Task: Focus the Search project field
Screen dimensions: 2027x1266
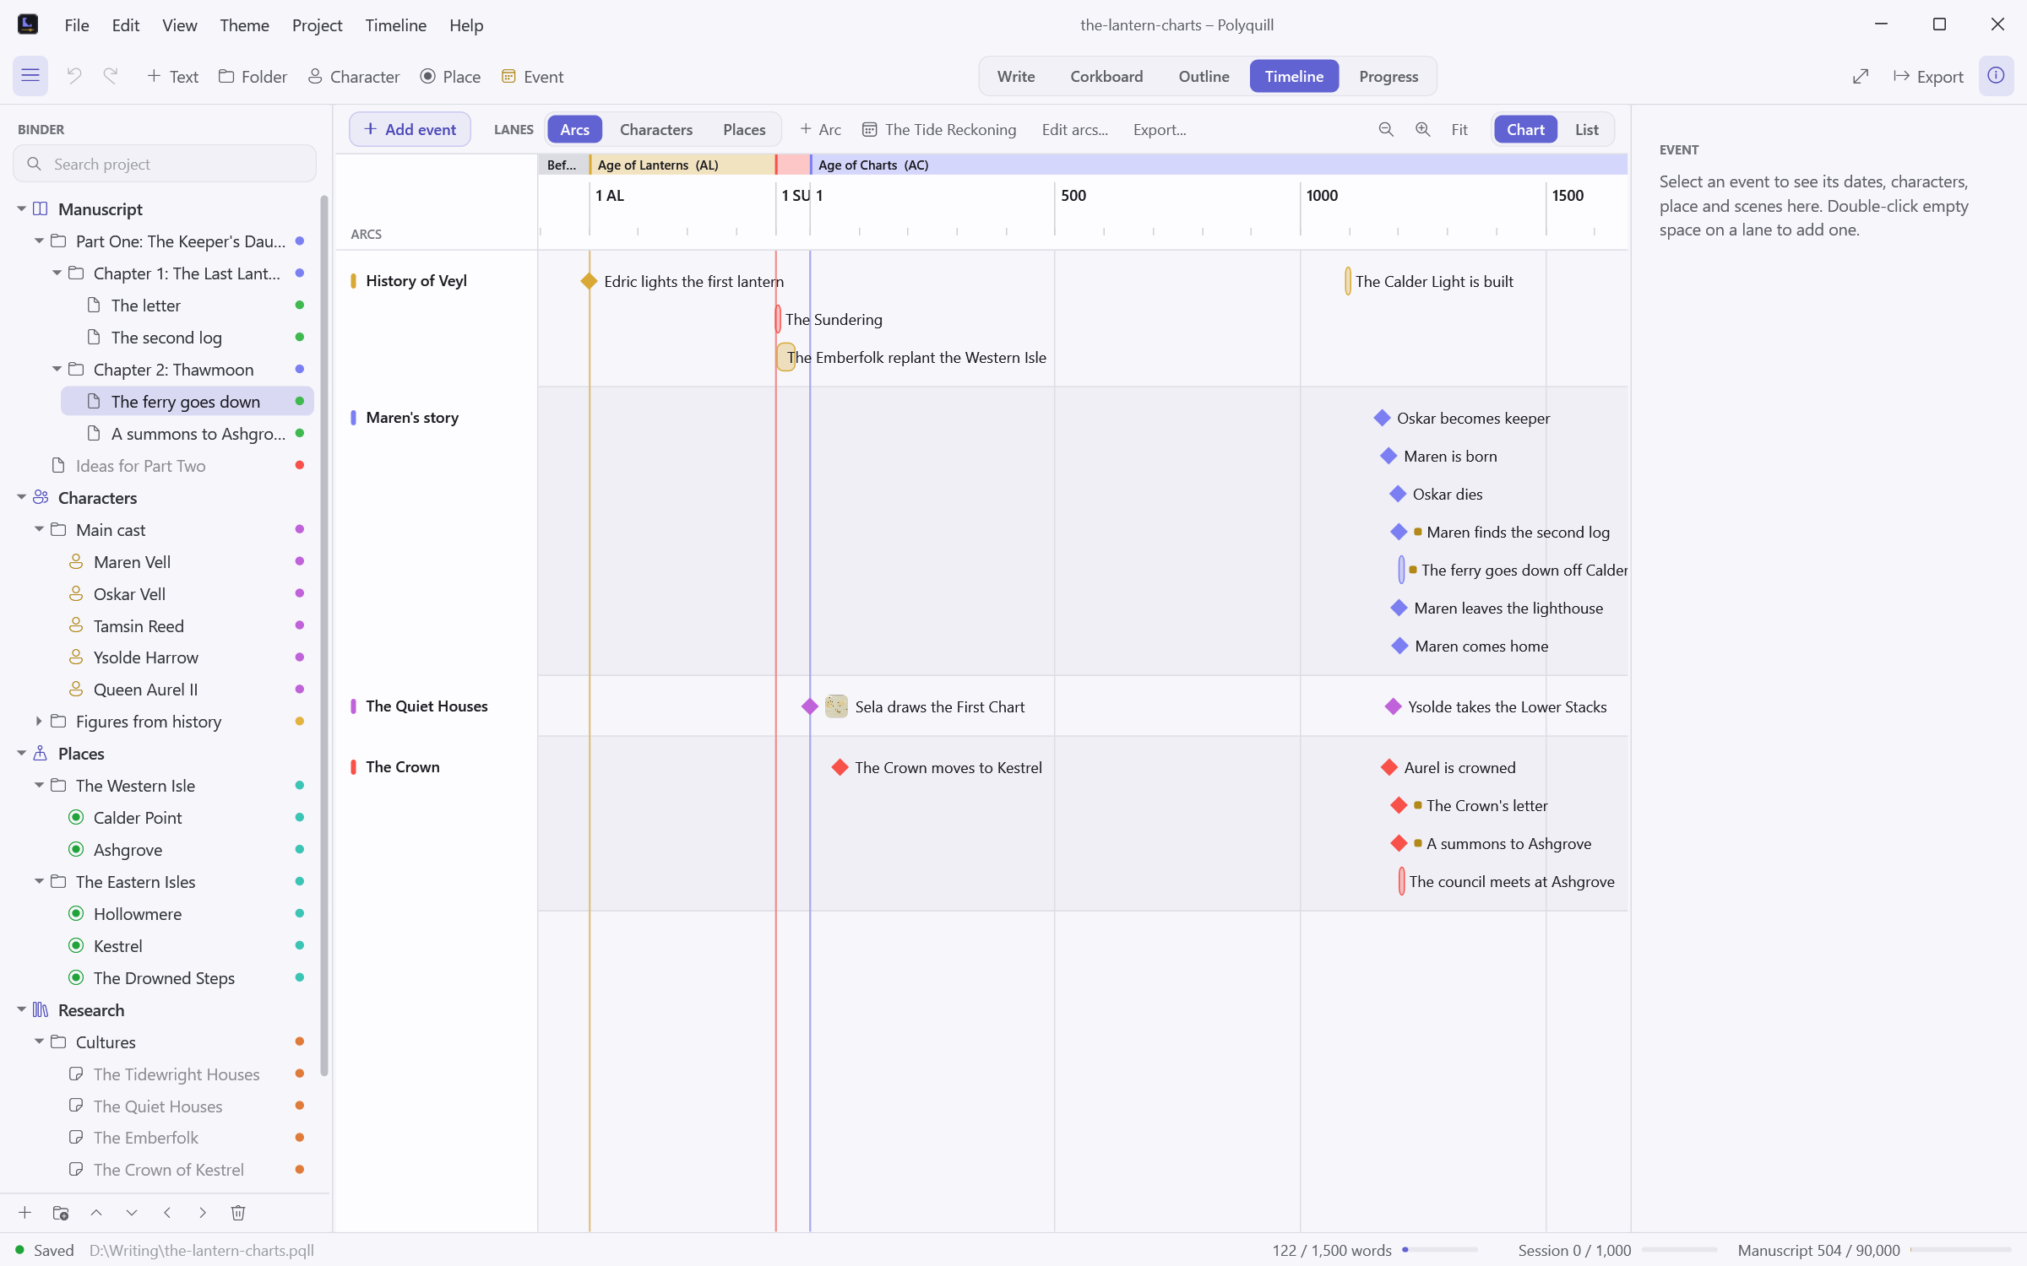Action: (x=165, y=164)
